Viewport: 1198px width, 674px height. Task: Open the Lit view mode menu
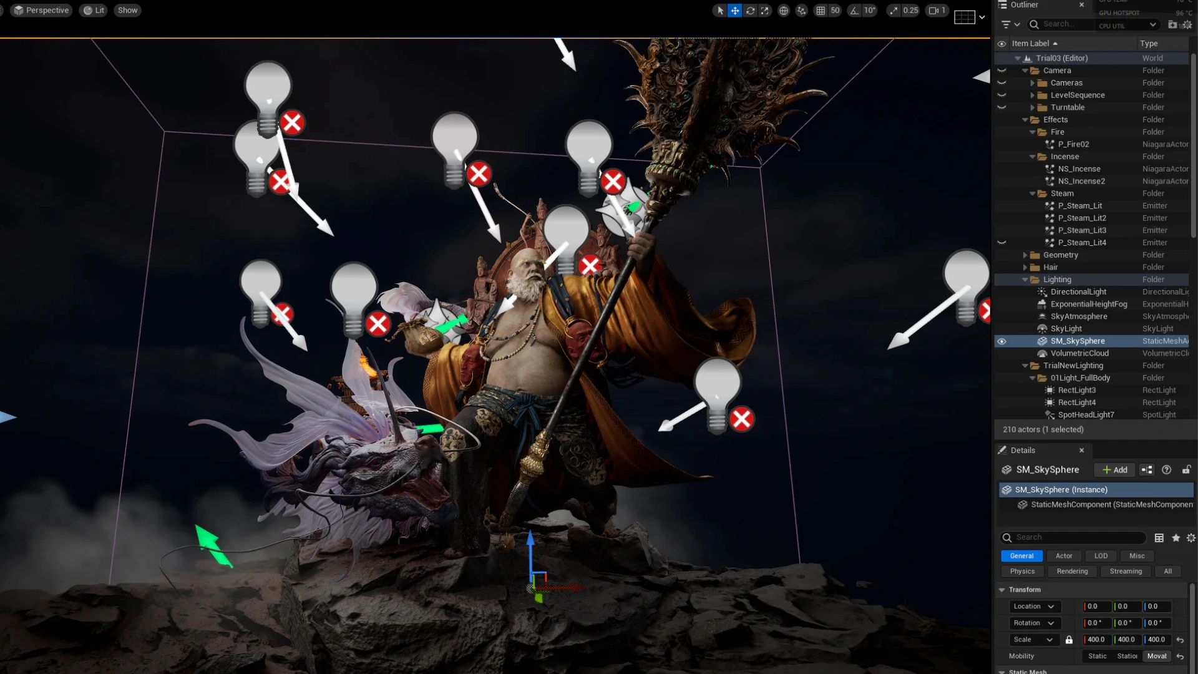[x=94, y=11]
